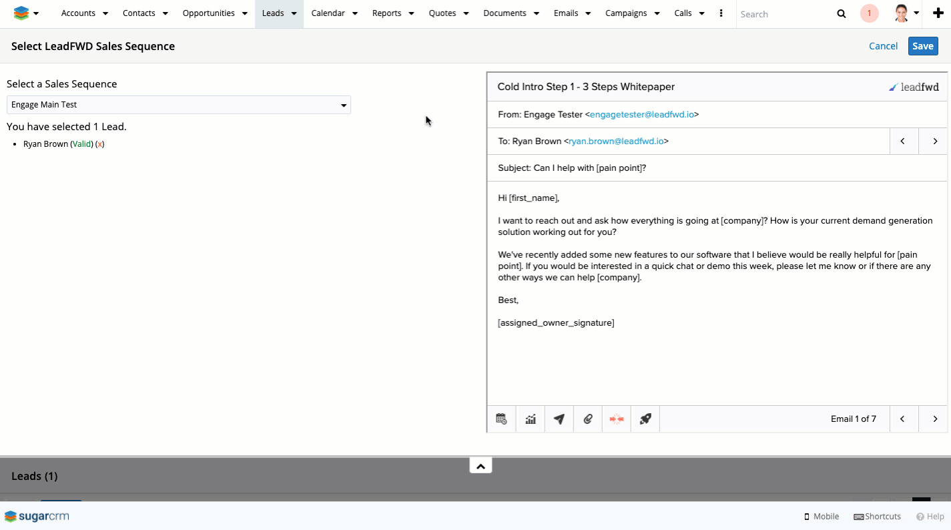951x530 pixels.
Task: Open the Documents module tab
Action: 505,13
